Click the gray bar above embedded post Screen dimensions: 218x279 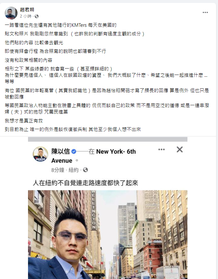[x=108, y=139]
